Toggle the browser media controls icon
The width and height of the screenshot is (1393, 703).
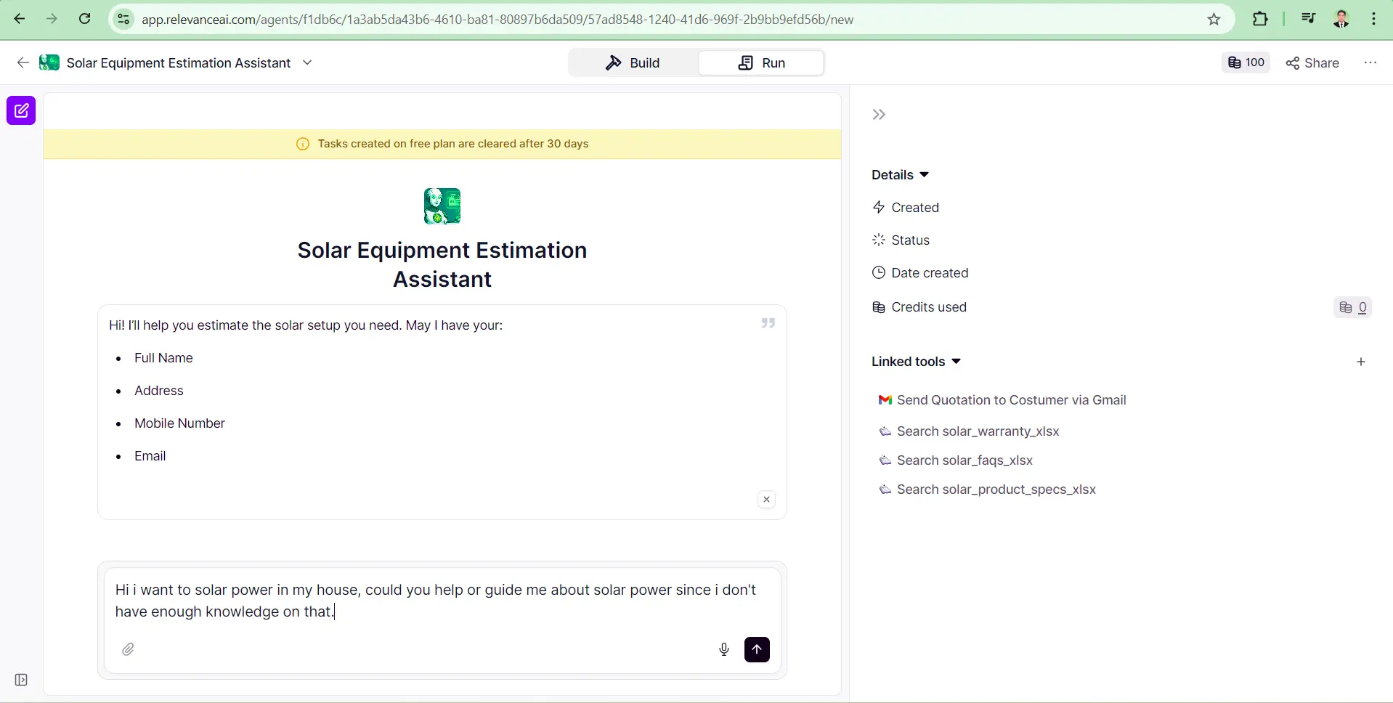(x=1307, y=18)
